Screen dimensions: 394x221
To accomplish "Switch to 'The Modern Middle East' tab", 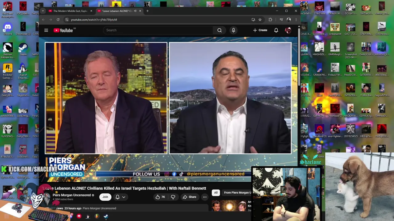I will coord(70,11).
